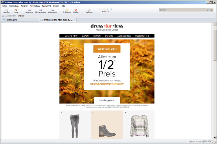The height and width of the screenshot is (144, 217).
Task: Open the Extras menu
Action: pyautogui.click(x=56, y=6)
